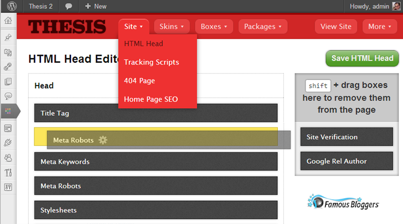The width and height of the screenshot is (403, 224).
Task: Open Appearance icon in sidebar
Action: click(8, 129)
